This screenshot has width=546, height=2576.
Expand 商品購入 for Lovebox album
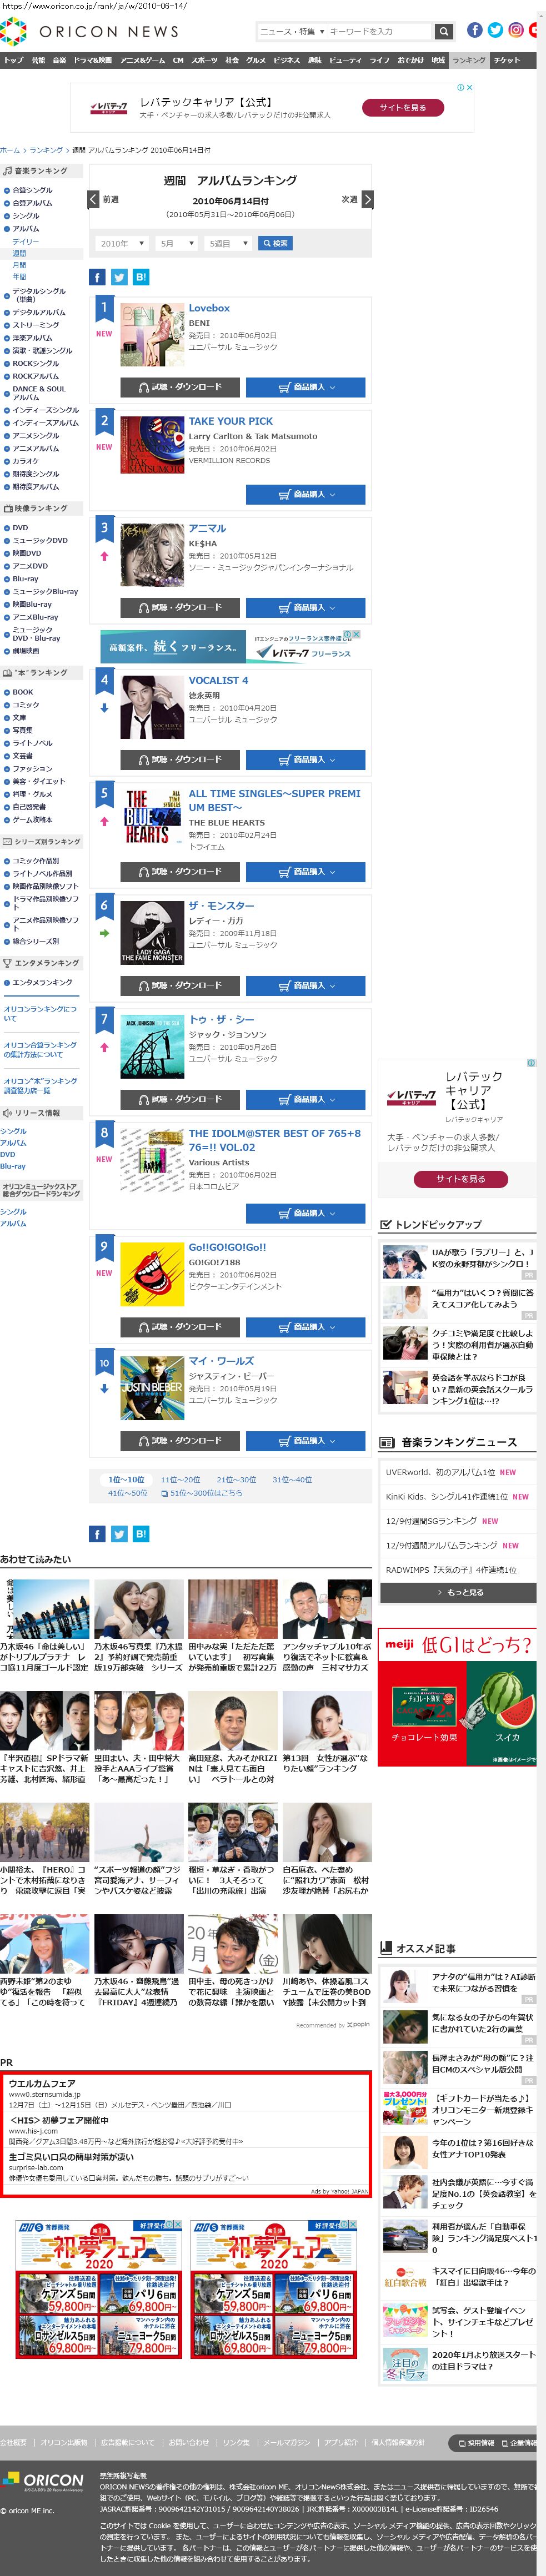305,387
